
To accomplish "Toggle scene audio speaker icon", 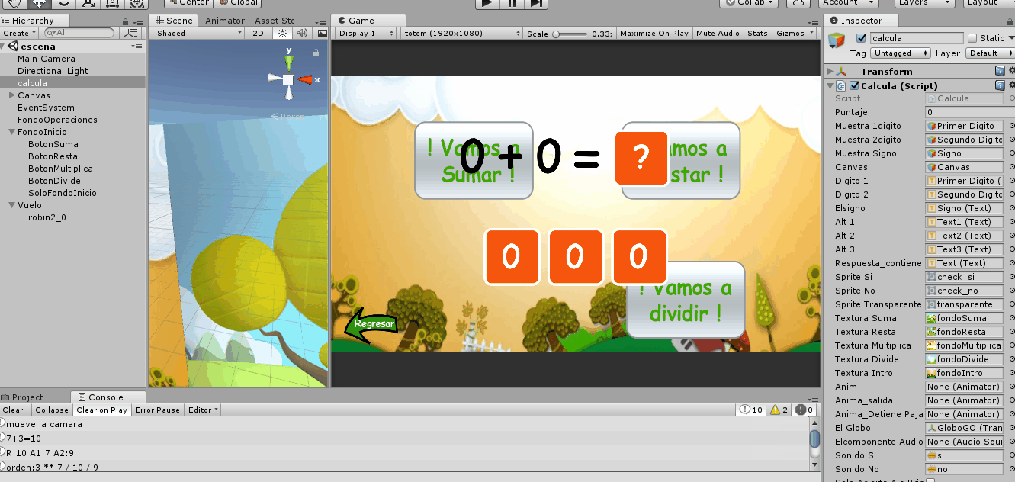I will coord(302,33).
